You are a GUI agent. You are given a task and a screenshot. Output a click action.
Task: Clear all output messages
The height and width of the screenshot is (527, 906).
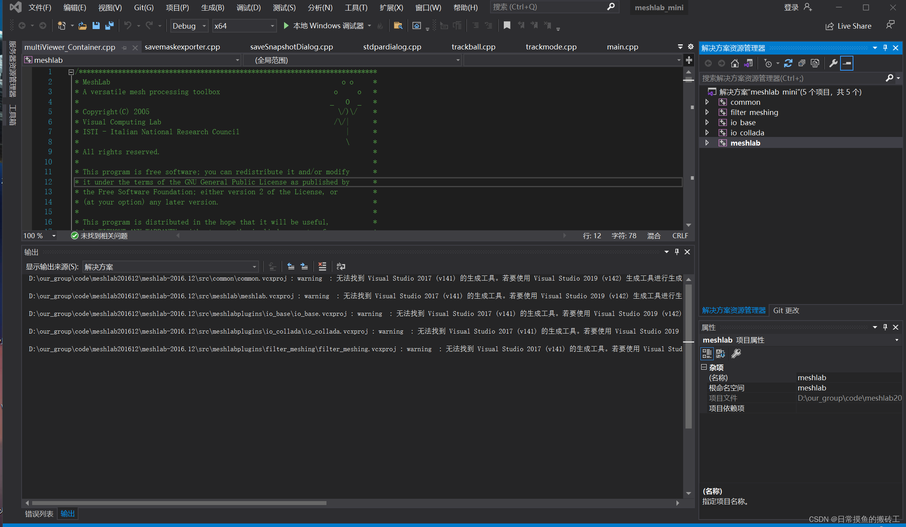click(322, 266)
